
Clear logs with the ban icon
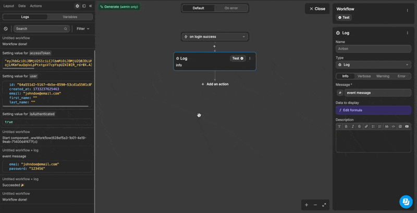pos(6,29)
